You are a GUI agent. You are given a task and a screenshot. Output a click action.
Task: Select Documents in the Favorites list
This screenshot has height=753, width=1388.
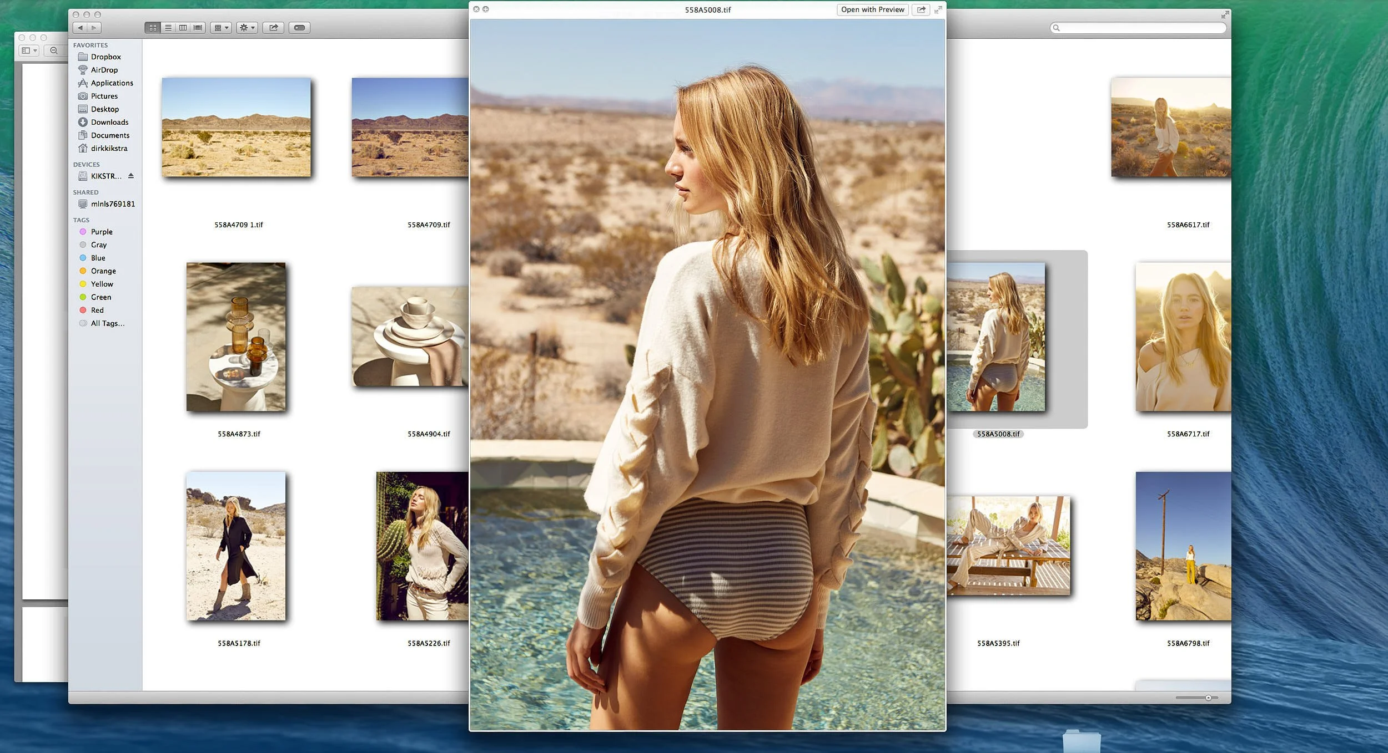coord(110,135)
